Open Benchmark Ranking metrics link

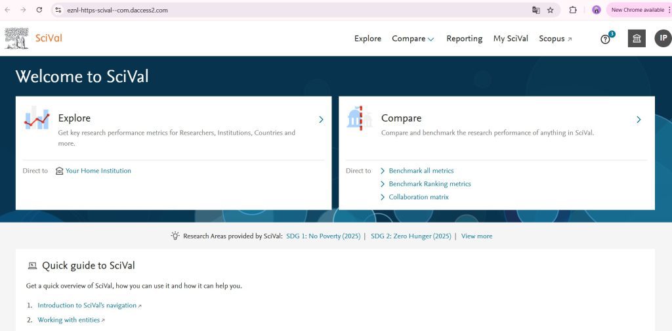(x=429, y=184)
